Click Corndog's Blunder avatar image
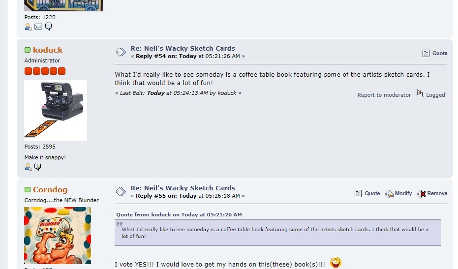The width and height of the screenshot is (458, 269). [58, 236]
